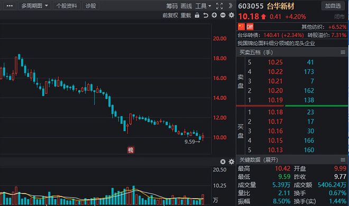Click the 换手 value 0.67%
Screen dimensions: 349x206
338,193
